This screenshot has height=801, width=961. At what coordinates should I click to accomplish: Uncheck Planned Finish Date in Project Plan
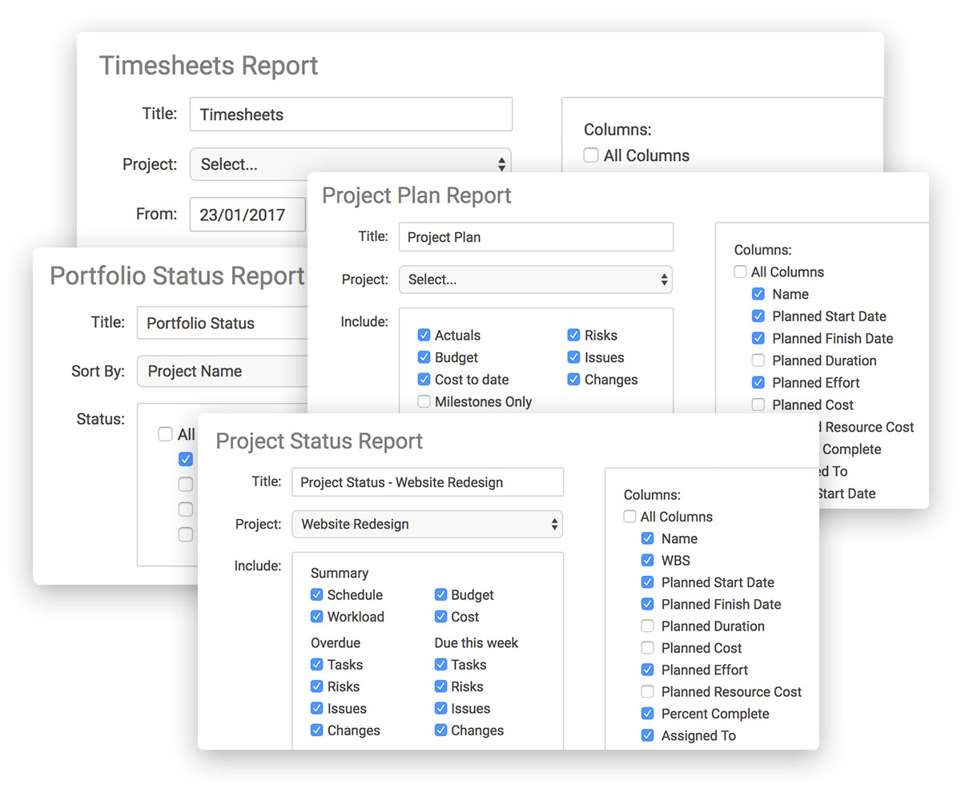(758, 339)
